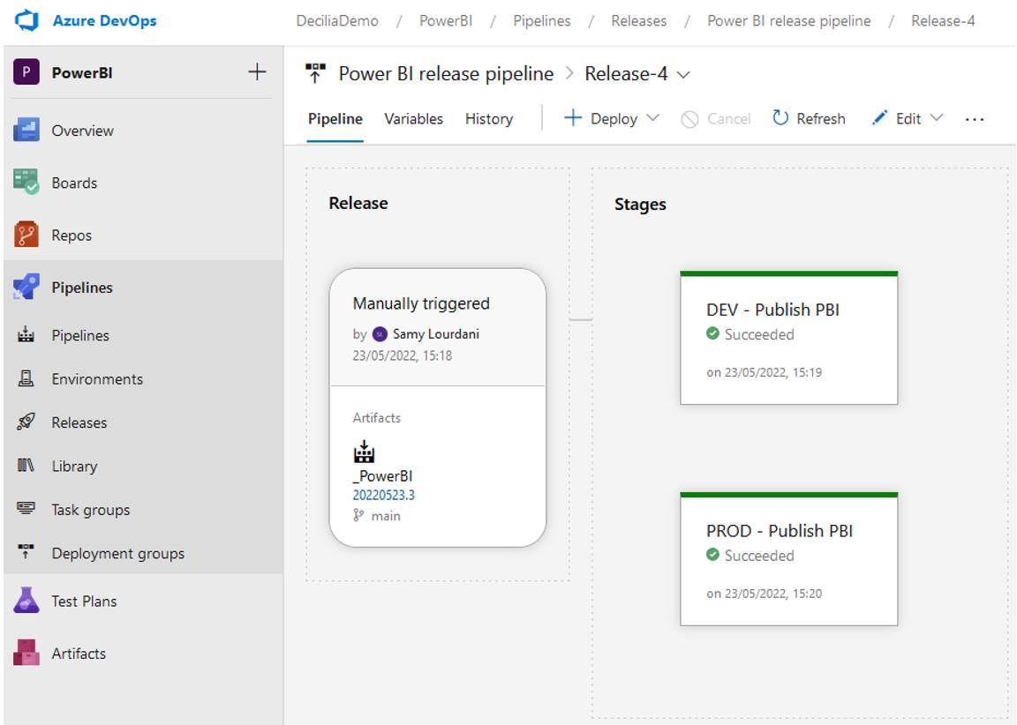Click Releases in the breadcrumb
This screenshot has width=1017, height=725.
639,21
